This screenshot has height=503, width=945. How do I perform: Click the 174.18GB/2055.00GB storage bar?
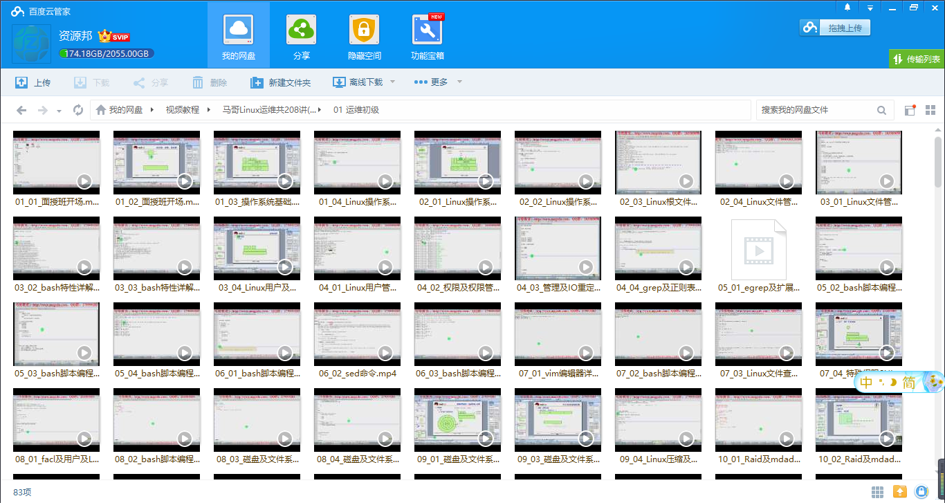coord(107,54)
